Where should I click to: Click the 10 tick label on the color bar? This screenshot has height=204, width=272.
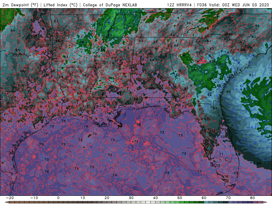point(83,198)
